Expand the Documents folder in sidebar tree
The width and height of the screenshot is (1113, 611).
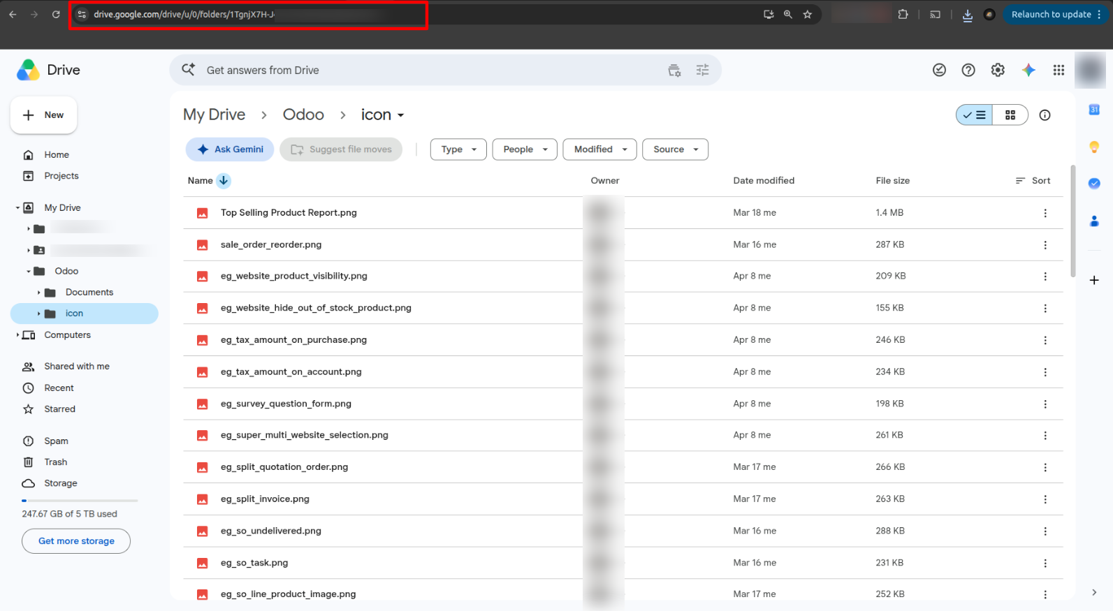38,293
